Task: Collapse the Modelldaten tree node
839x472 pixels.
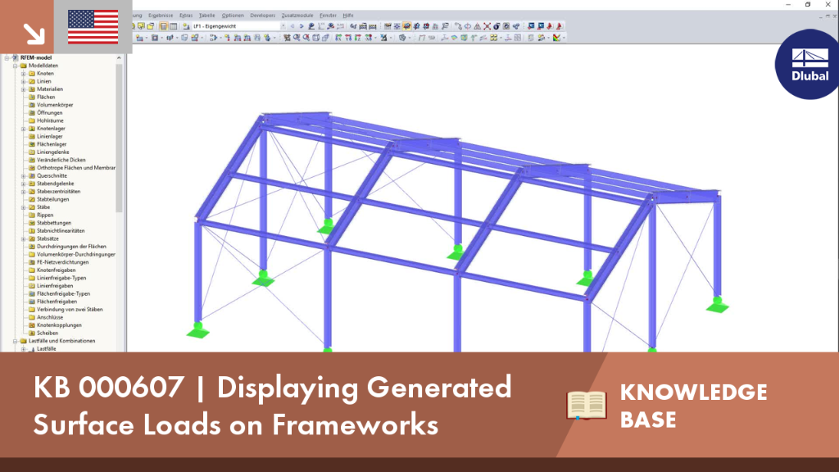Action: click(x=16, y=66)
